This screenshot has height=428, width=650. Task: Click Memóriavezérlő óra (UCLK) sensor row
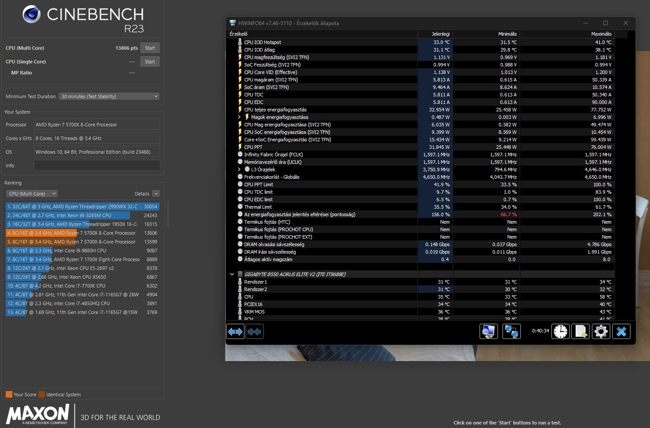[420, 162]
